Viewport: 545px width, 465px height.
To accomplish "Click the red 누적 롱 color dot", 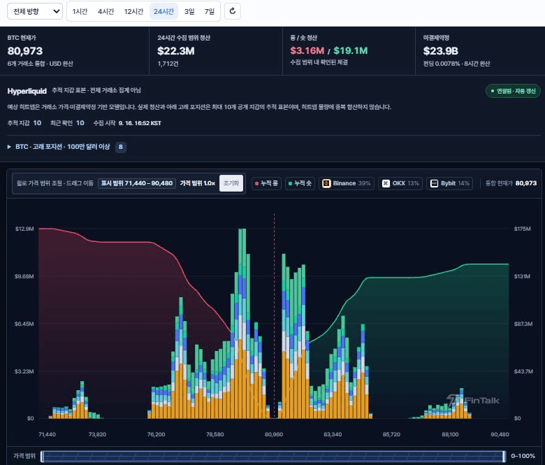I will [256, 184].
